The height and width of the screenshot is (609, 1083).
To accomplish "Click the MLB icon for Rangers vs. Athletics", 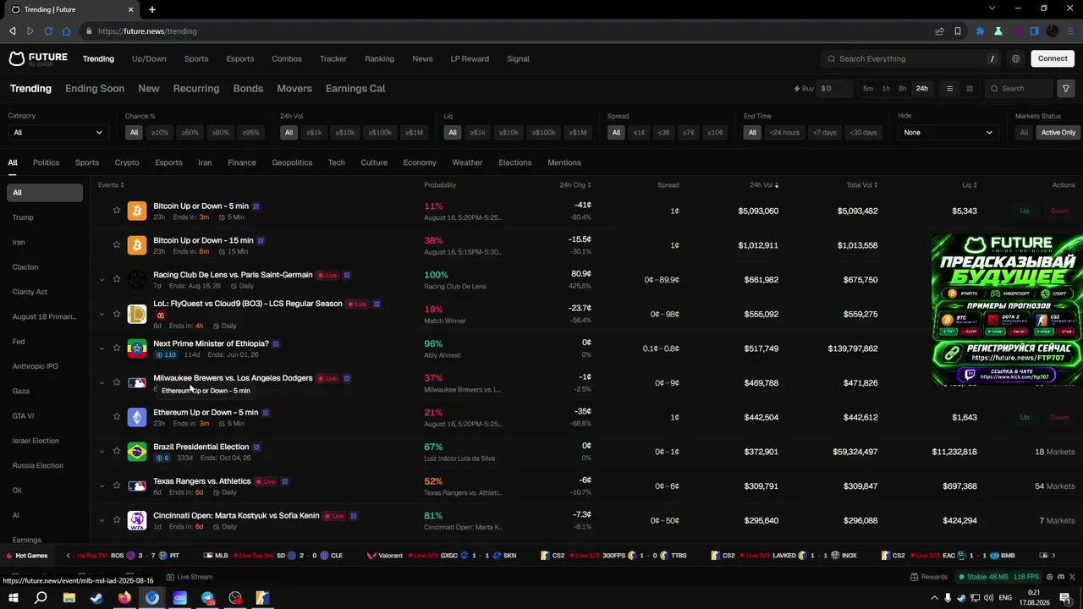I will (x=137, y=486).
